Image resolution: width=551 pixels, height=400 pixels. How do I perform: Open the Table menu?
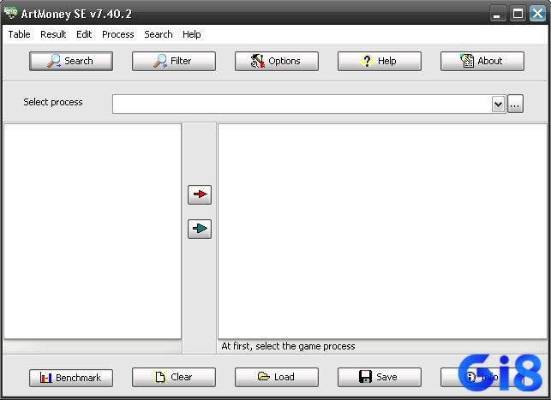pyautogui.click(x=20, y=34)
